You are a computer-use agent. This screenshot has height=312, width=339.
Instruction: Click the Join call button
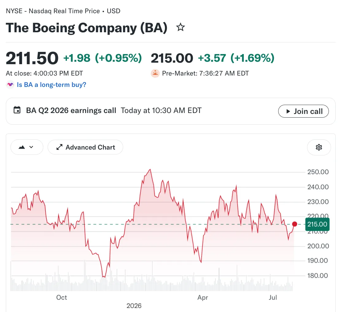(x=303, y=111)
